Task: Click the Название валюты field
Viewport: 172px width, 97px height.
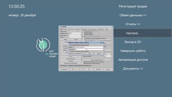Action: [107, 56]
